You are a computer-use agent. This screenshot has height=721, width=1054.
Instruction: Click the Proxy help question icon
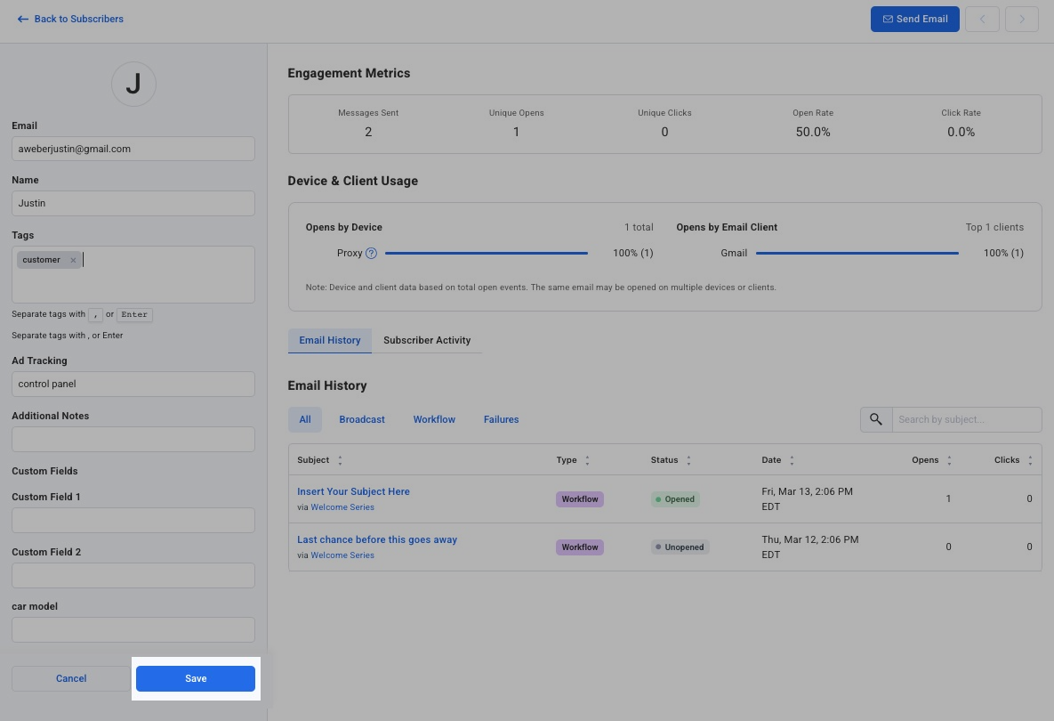(372, 253)
